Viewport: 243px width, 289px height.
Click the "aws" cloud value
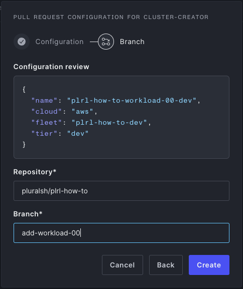(82, 112)
